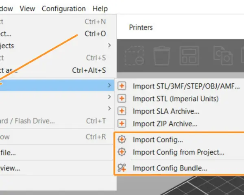244x195 pixels.
Task: Expand submenu arrow directly below highlighted row
Action: coord(109,97)
